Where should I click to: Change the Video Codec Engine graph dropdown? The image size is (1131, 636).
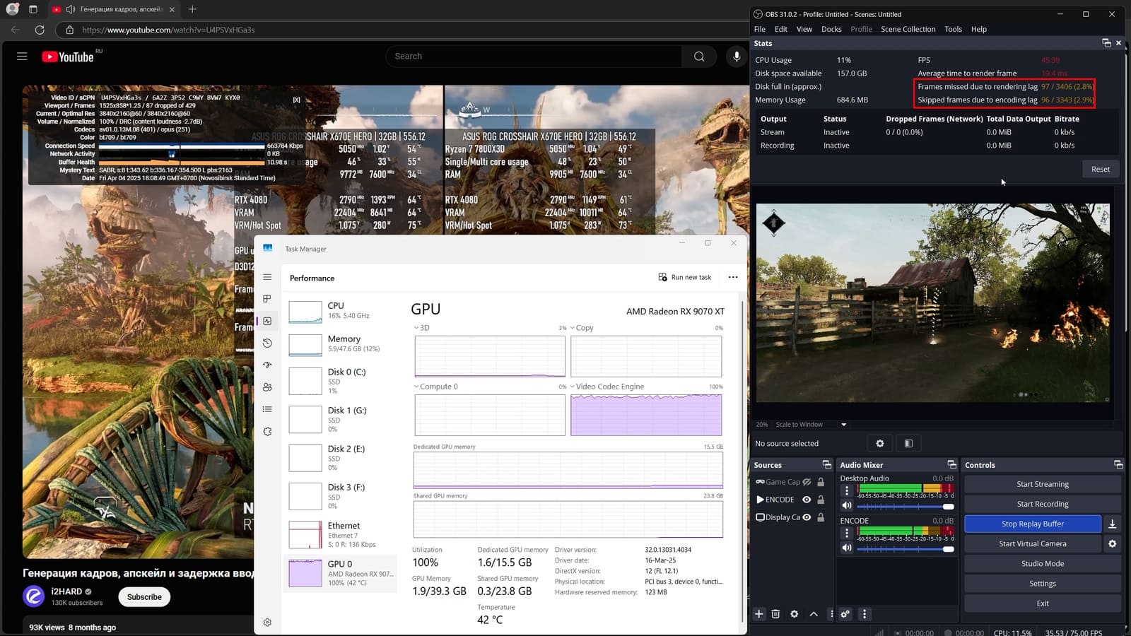tap(607, 387)
